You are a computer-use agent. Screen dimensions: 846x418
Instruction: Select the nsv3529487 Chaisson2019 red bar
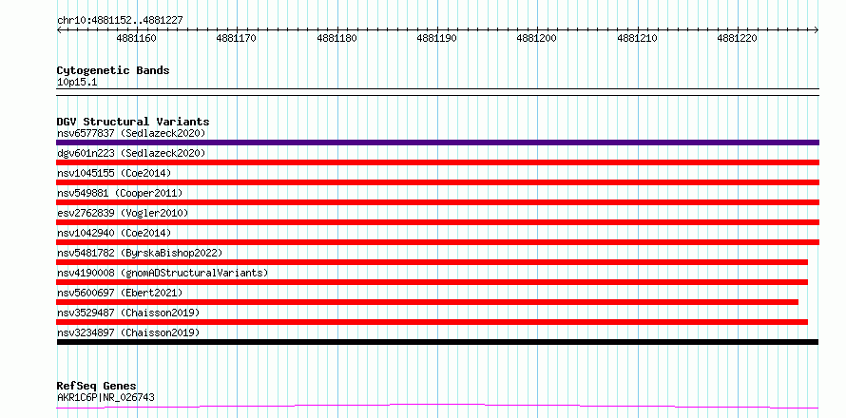[x=433, y=322]
